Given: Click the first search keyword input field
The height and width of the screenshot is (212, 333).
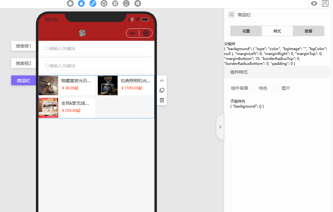Looking at the screenshot, I should 96,49.
